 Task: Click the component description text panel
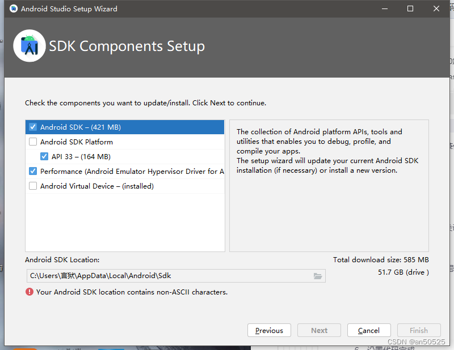(329, 186)
